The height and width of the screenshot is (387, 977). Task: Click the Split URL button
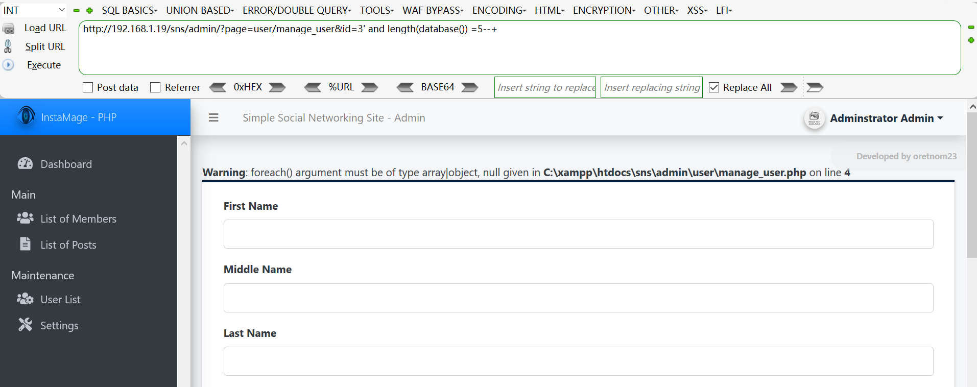coord(45,46)
